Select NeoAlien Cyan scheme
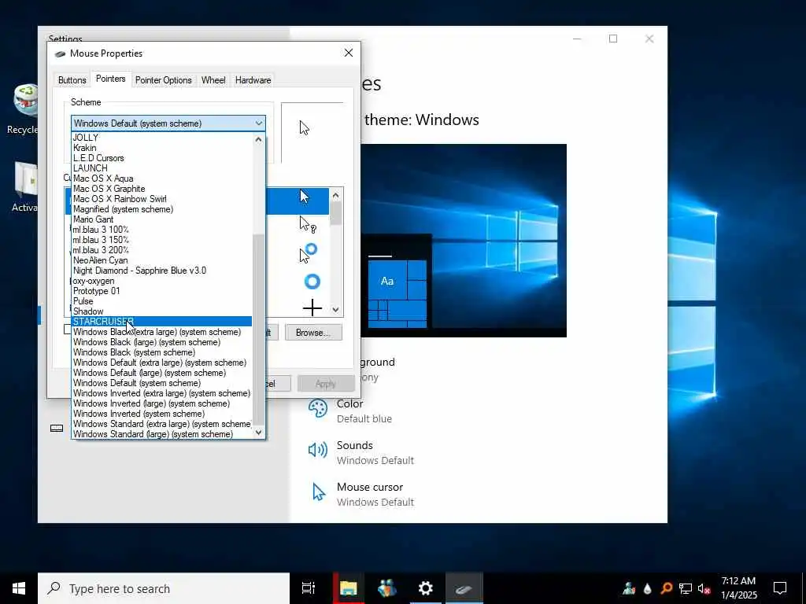This screenshot has height=604, width=806. click(161, 260)
